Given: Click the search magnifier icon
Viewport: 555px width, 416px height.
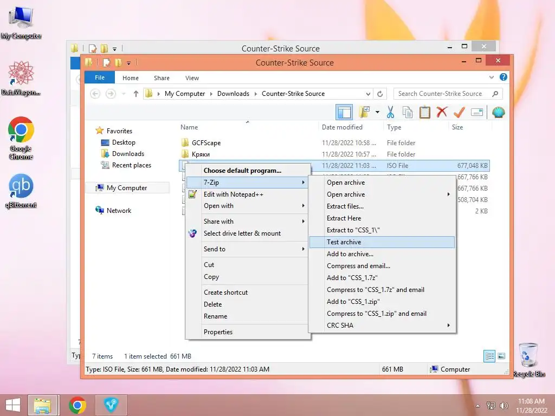Looking at the screenshot, I should click(495, 94).
